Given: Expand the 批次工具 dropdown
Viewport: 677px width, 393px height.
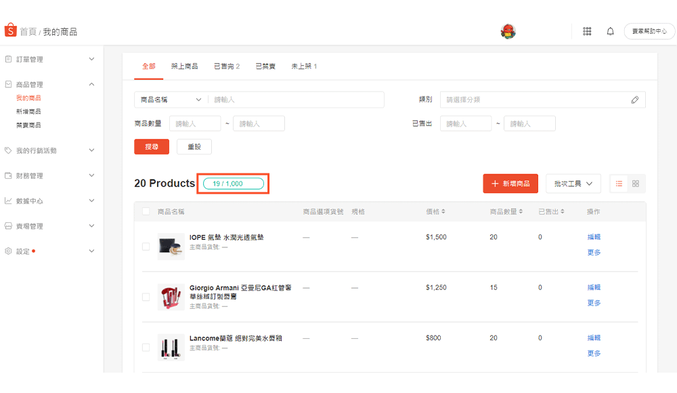Looking at the screenshot, I should point(573,184).
